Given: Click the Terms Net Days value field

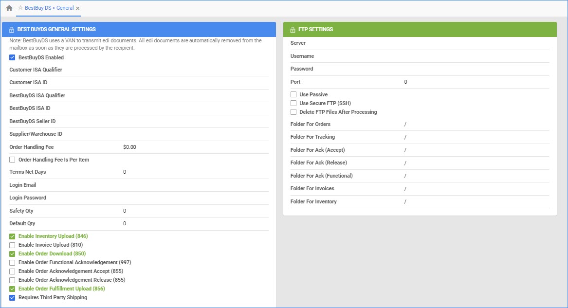Looking at the screenshot, I should point(196,172).
